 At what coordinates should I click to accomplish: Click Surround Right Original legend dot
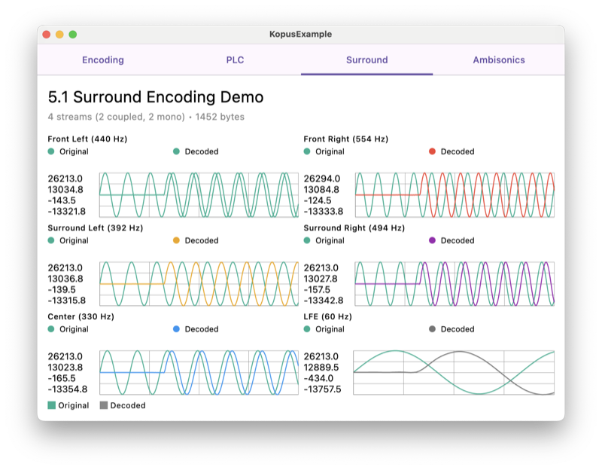(x=307, y=240)
